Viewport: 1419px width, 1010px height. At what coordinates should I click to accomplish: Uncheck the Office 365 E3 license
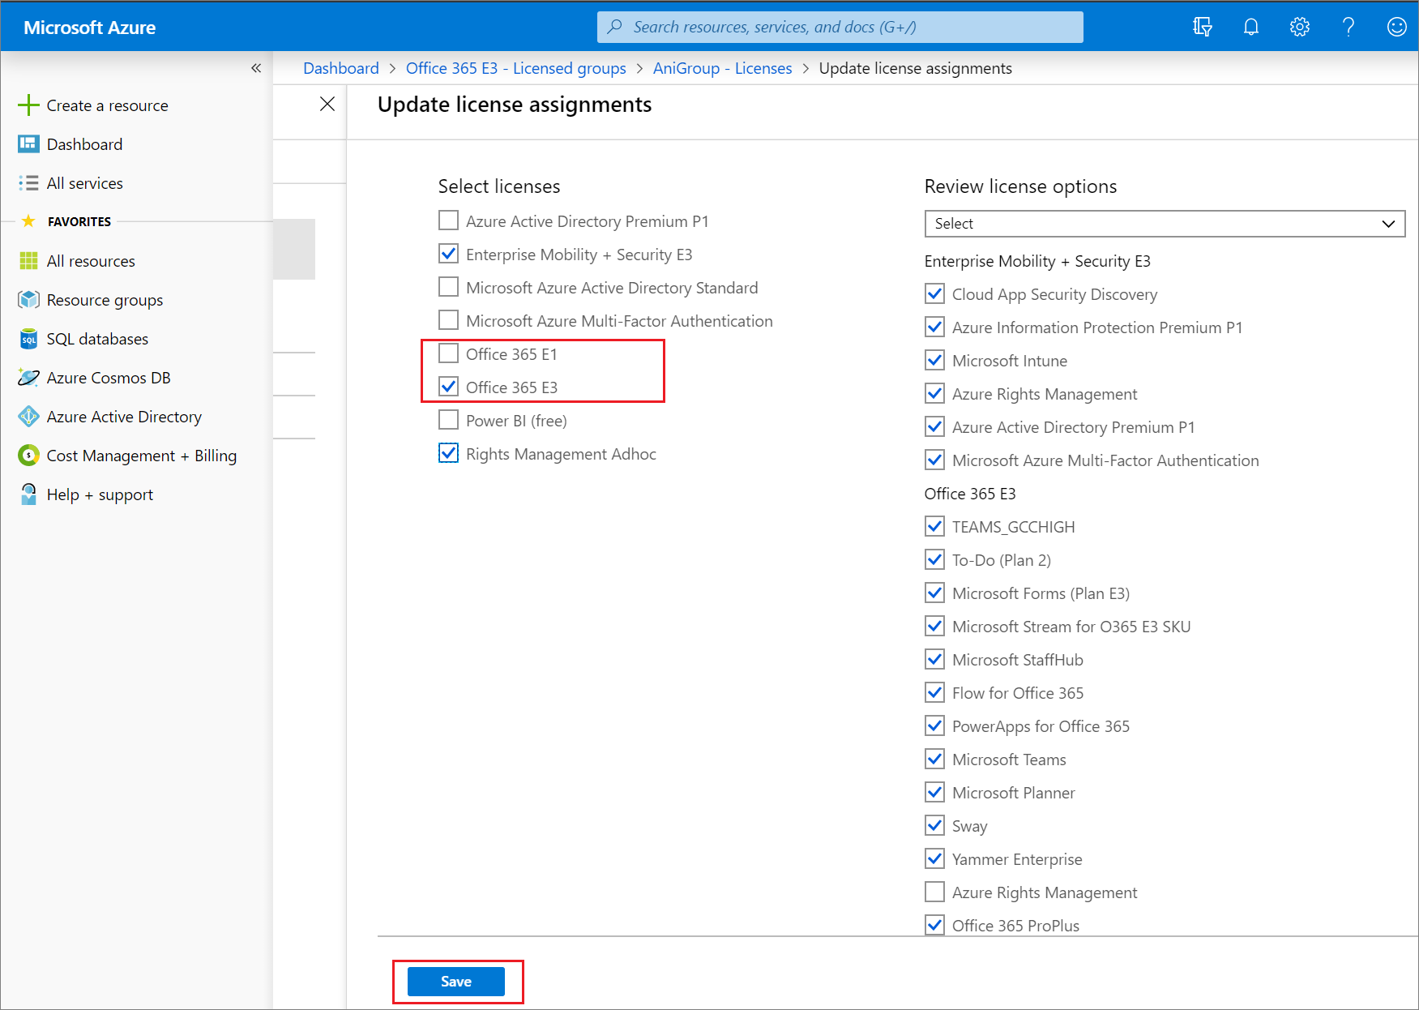(x=448, y=387)
